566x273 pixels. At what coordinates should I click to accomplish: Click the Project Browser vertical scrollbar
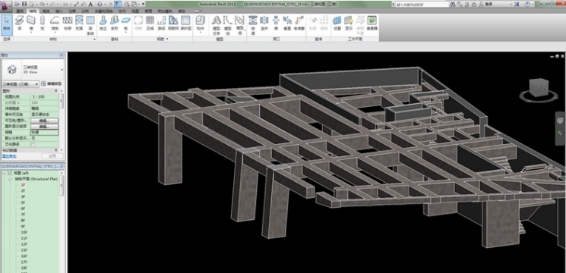click(x=62, y=186)
